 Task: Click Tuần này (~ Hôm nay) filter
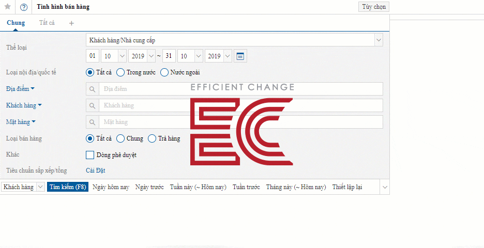point(198,187)
